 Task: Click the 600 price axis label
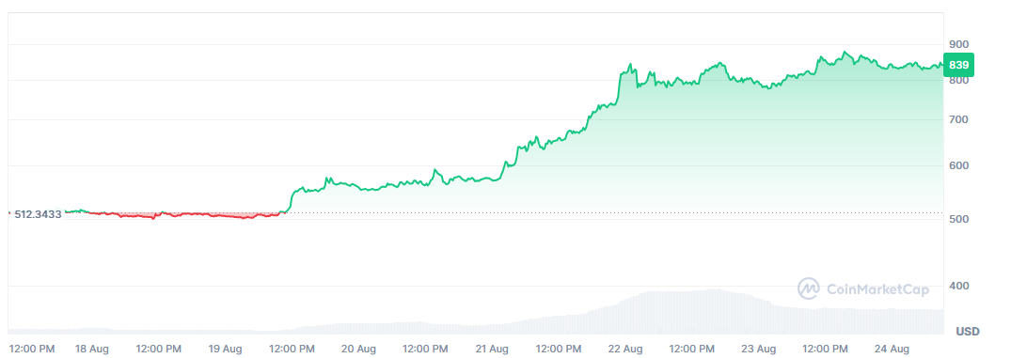click(x=959, y=166)
